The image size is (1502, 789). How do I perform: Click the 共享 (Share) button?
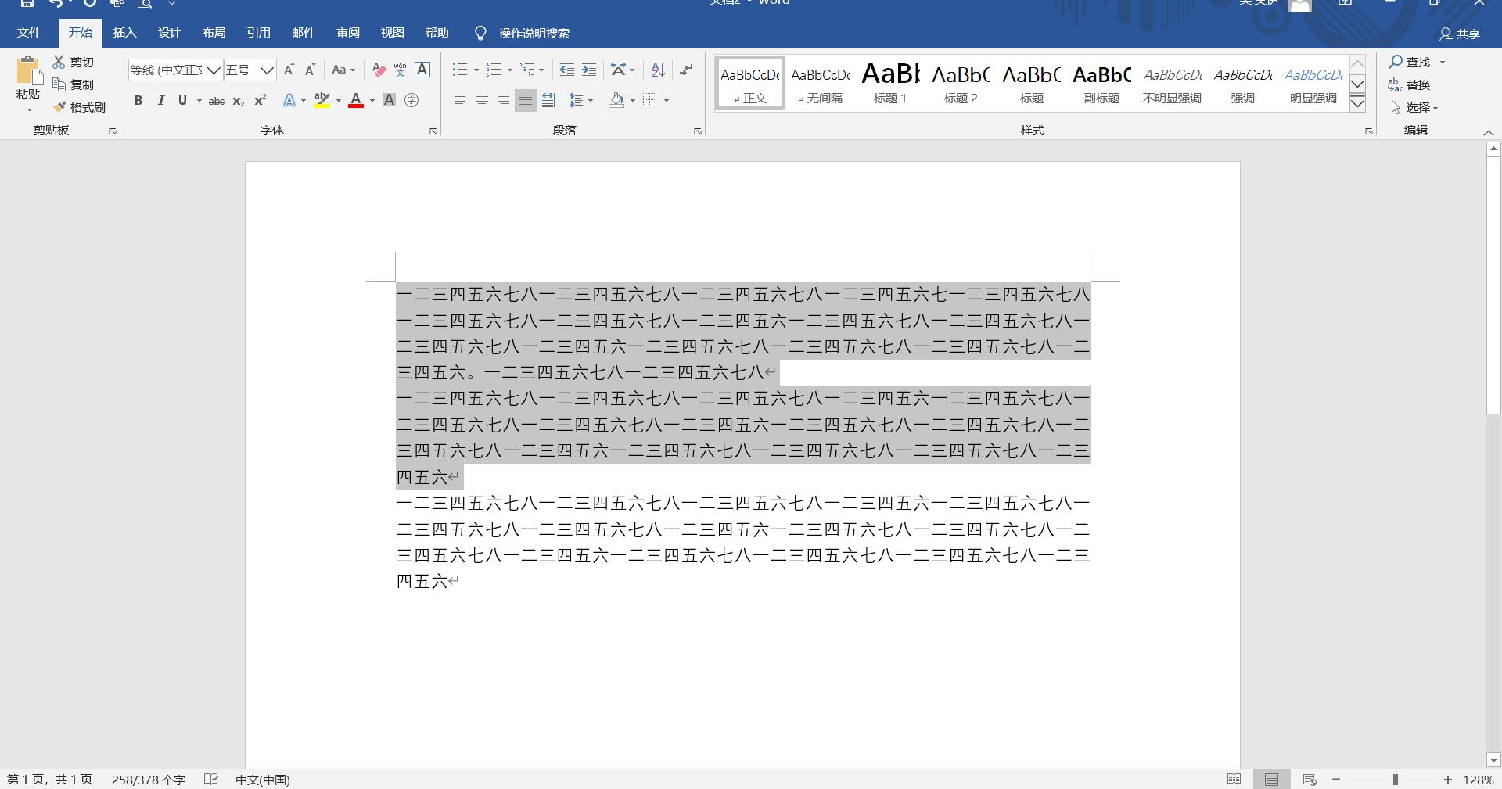[1460, 34]
